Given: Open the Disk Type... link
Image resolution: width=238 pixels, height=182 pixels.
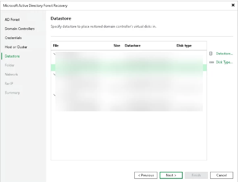Looking at the screenshot, I should coord(224,62).
